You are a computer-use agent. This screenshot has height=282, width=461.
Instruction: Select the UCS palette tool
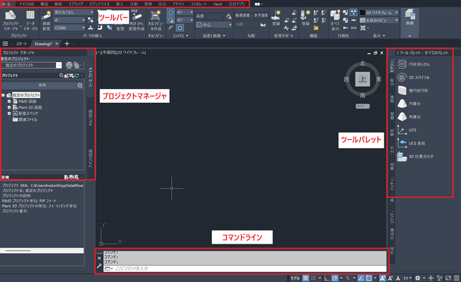click(407, 130)
